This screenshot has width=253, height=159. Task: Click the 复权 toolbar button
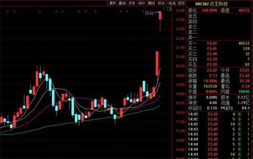pyautogui.click(x=113, y=3)
